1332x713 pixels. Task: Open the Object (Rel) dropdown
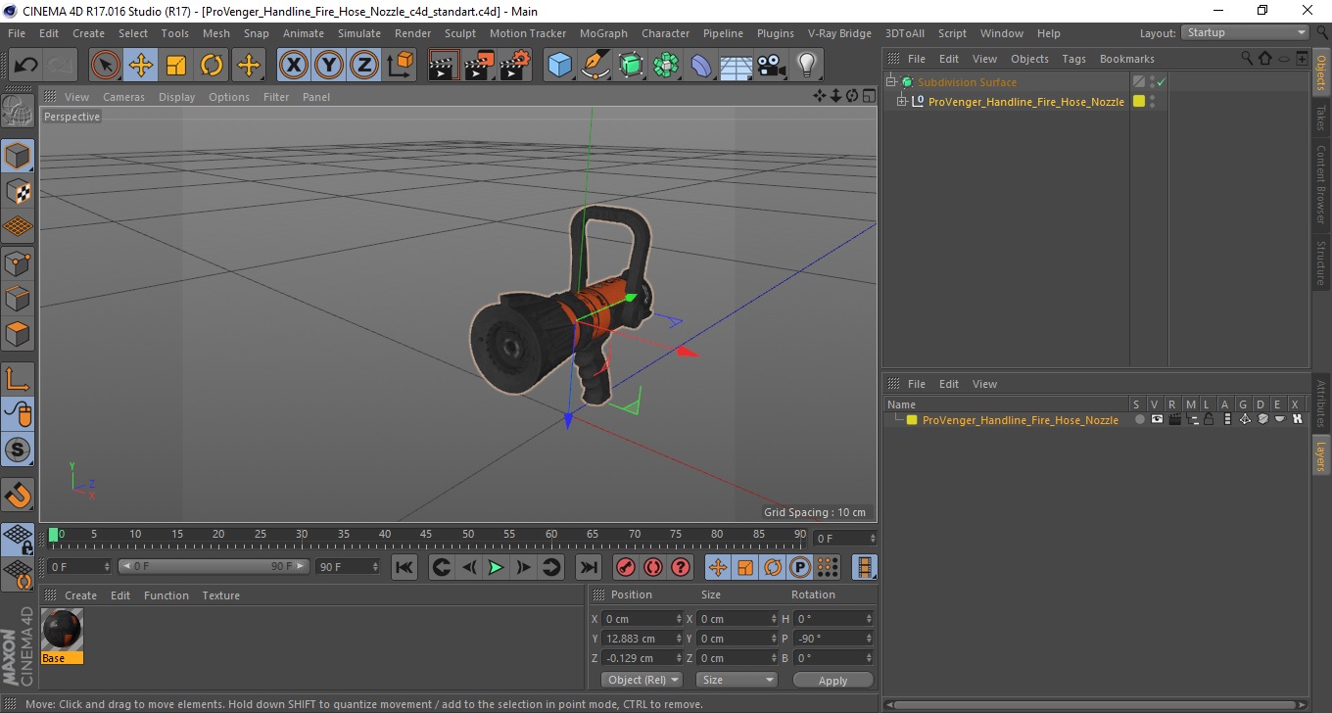point(642,680)
